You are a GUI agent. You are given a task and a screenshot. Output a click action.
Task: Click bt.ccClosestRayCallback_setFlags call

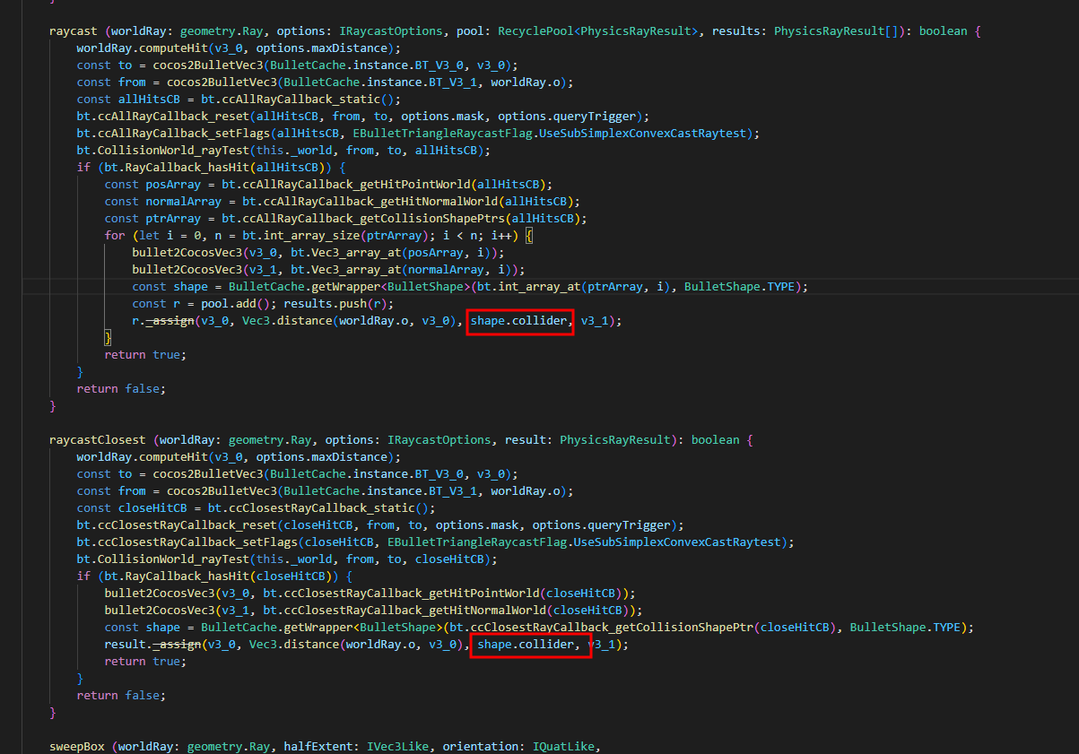pos(187,542)
